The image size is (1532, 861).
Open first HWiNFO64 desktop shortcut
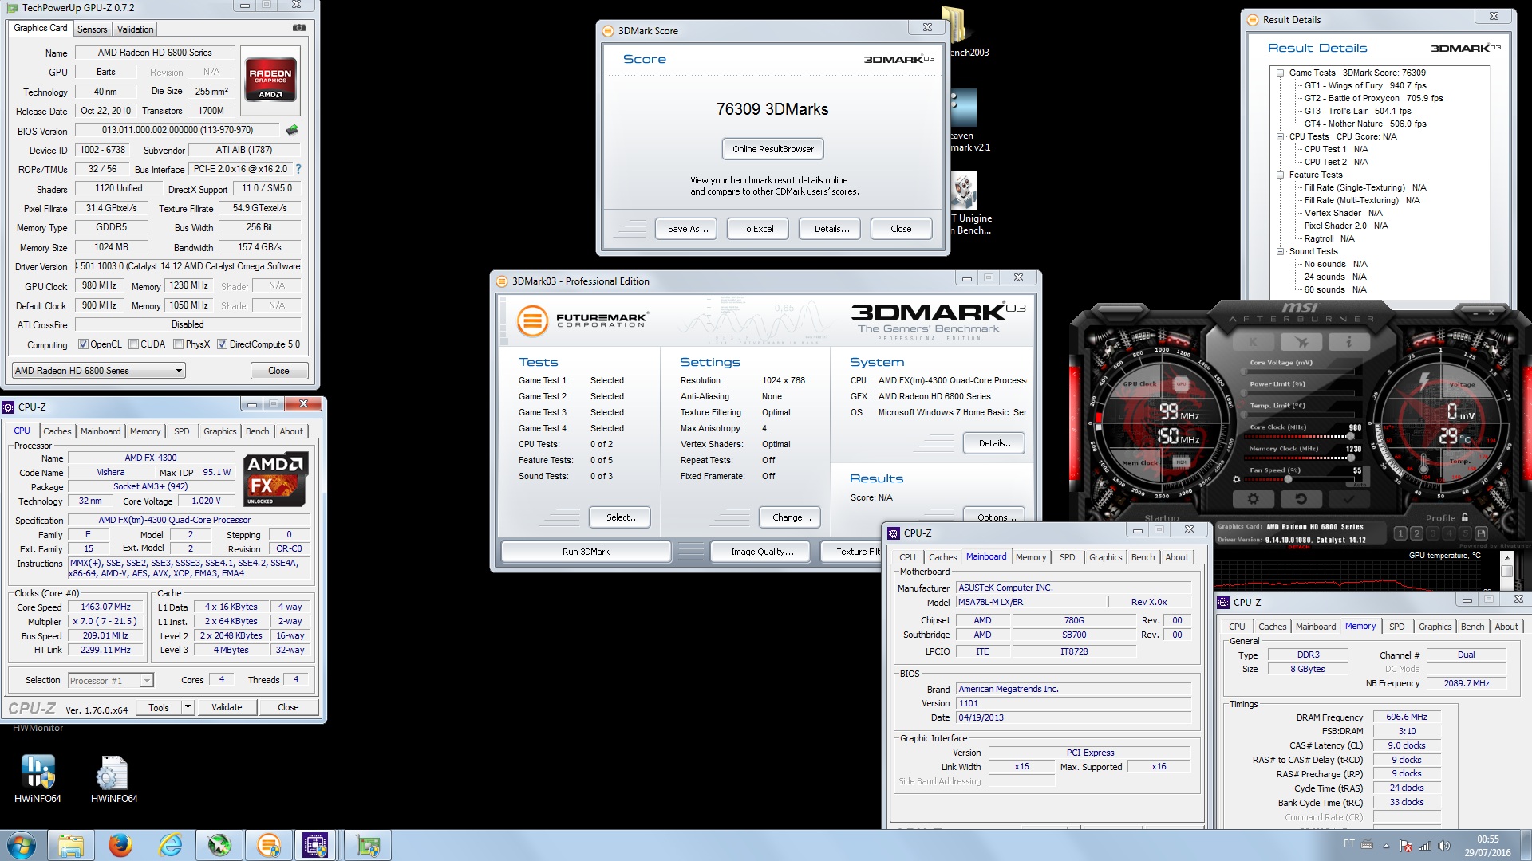38,778
